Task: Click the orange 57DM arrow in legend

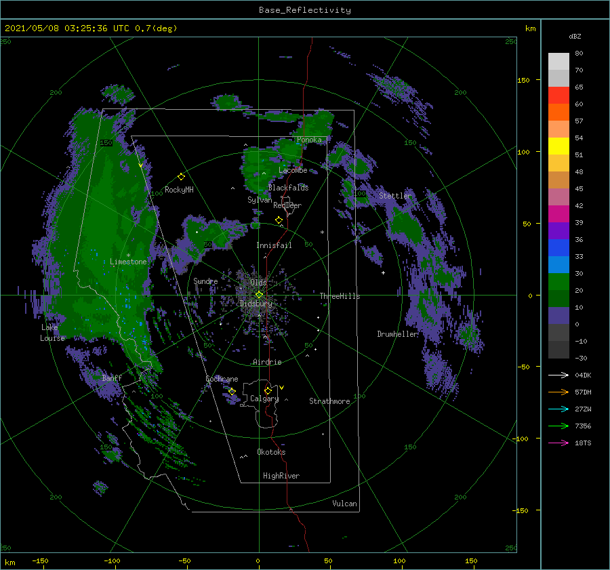Action: [558, 392]
